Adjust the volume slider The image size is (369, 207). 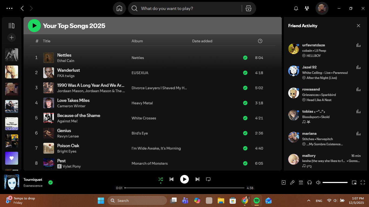pyautogui.click(x=335, y=182)
